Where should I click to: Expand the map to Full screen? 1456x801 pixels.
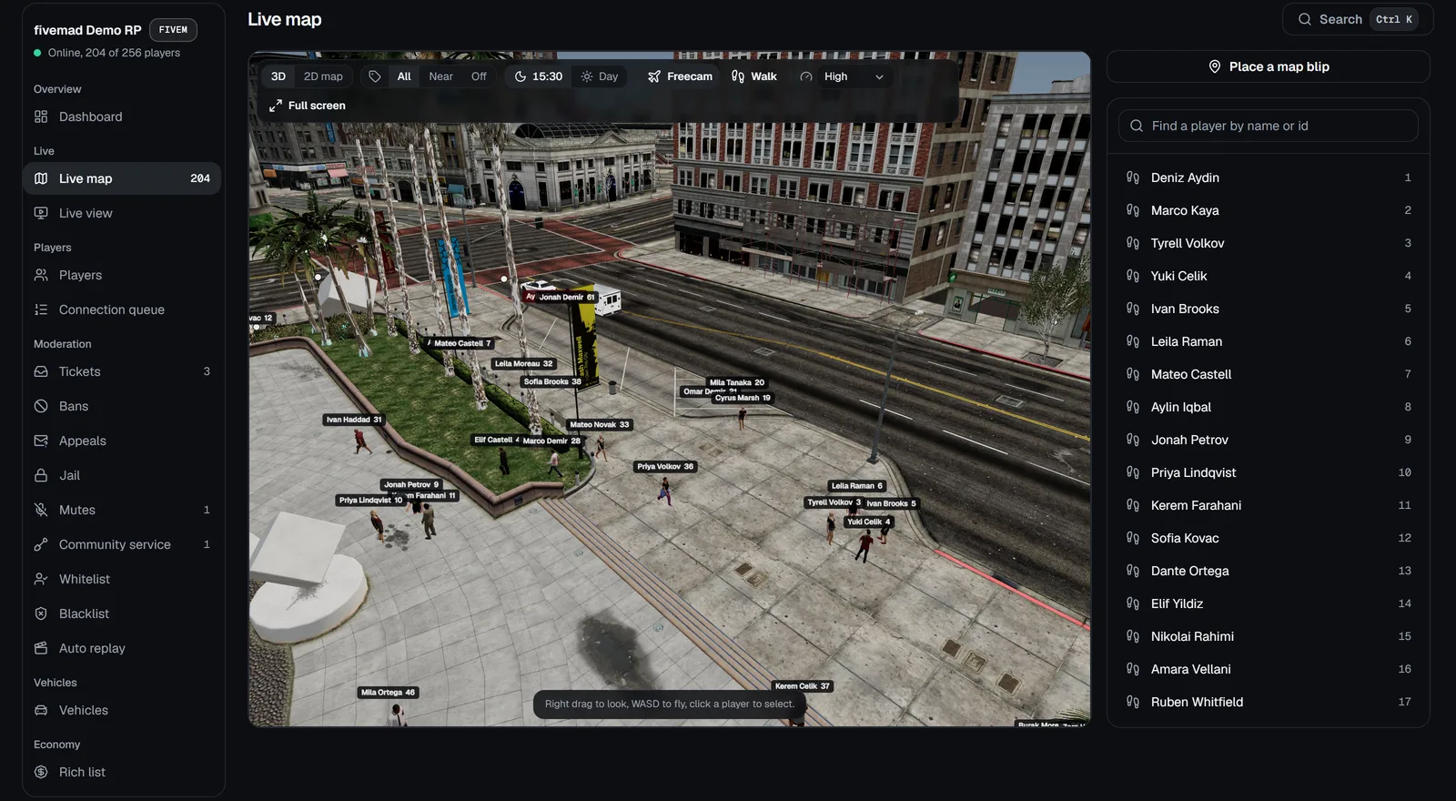308,106
